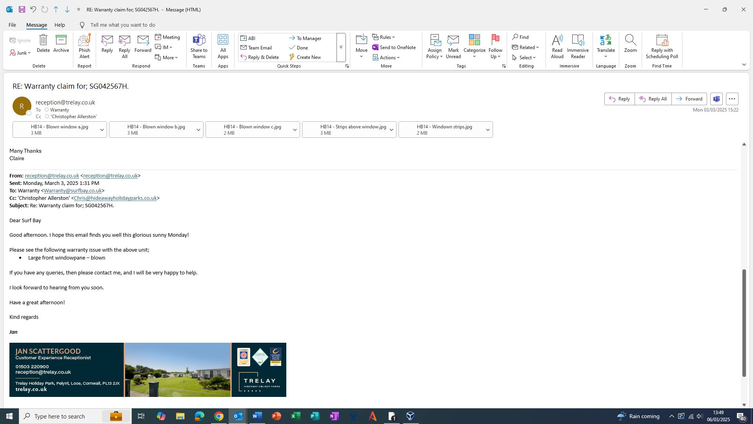Click Send to OneNote

coord(394,48)
